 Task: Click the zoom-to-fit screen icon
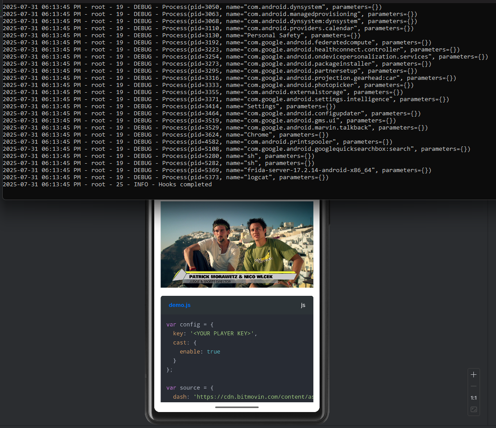(x=473, y=409)
